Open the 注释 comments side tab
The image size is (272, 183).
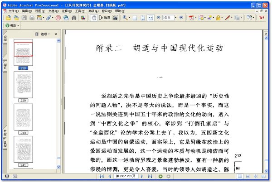click(x=5, y=144)
